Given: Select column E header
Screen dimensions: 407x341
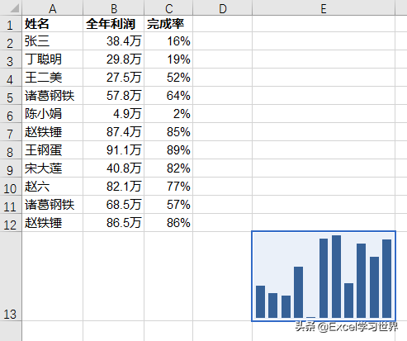Looking at the screenshot, I should click(x=324, y=7).
